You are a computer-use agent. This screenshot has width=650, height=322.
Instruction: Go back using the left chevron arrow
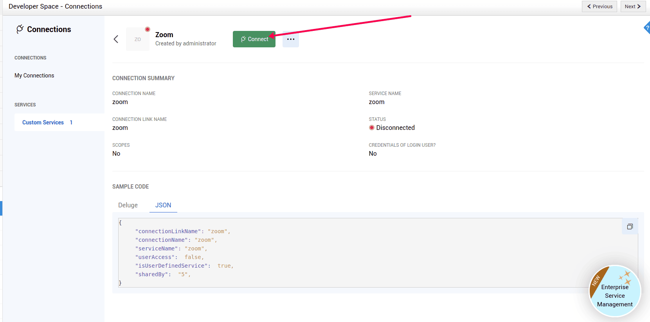click(116, 39)
